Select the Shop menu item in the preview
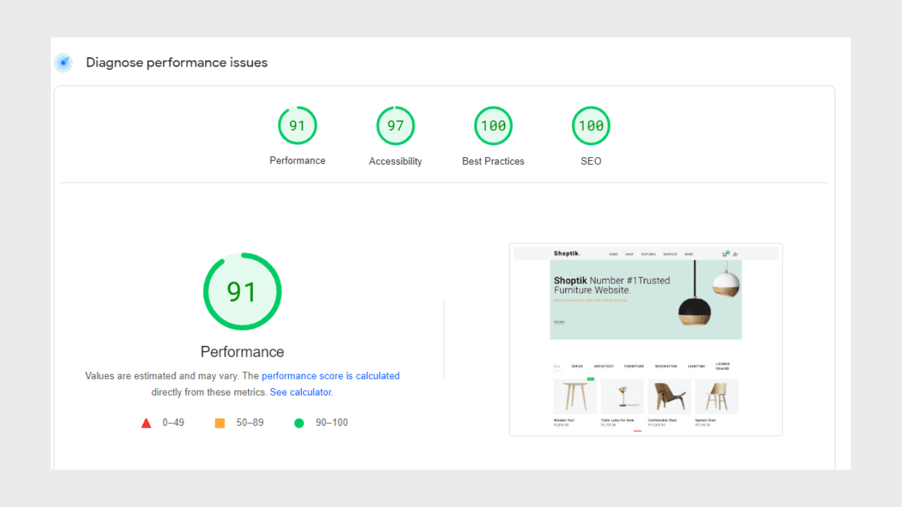This screenshot has width=902, height=507. click(629, 254)
